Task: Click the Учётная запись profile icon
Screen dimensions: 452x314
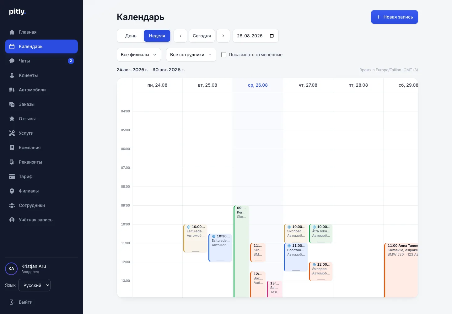Action: pos(12,220)
